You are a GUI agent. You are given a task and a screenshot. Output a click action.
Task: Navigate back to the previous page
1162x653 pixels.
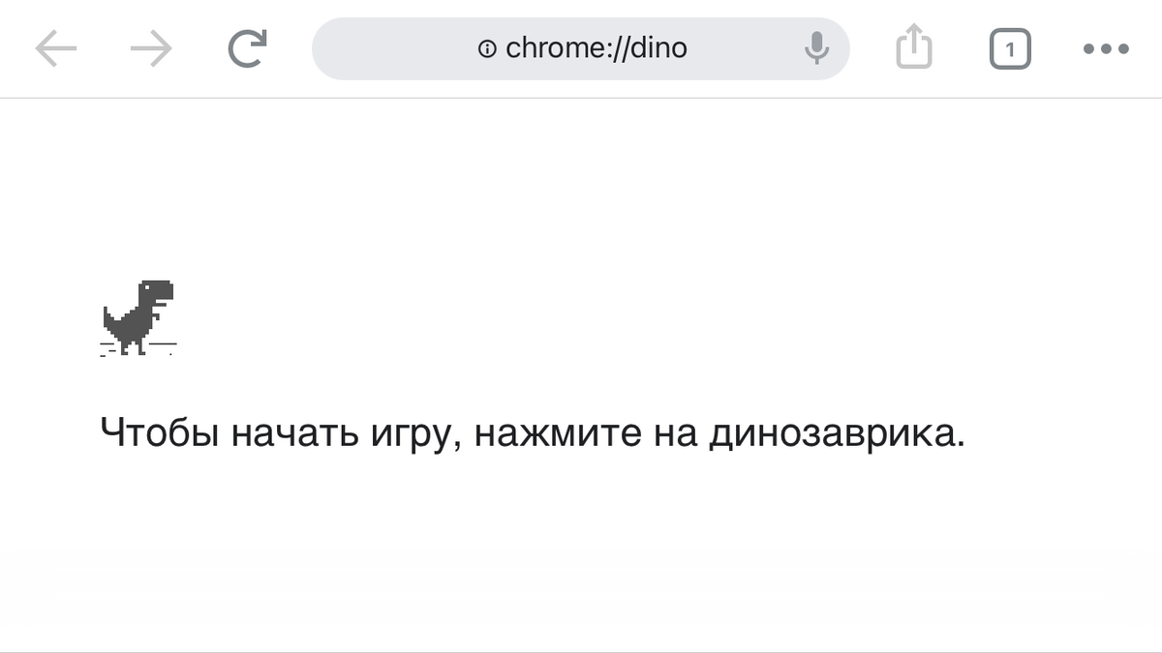pos(55,47)
